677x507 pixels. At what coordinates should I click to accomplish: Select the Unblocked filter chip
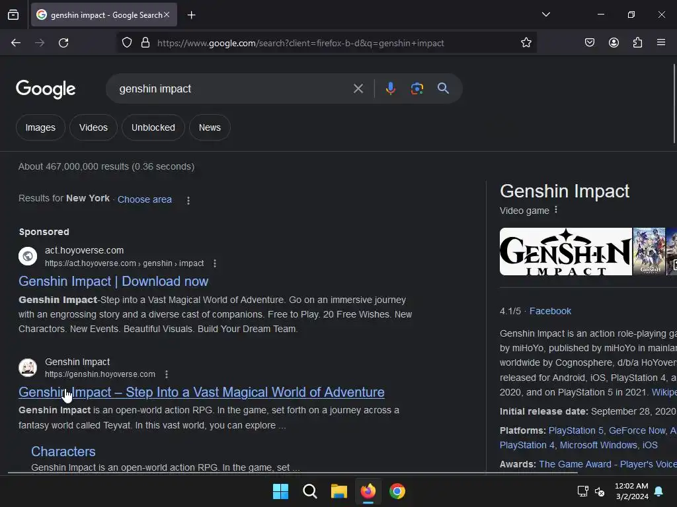coord(153,127)
